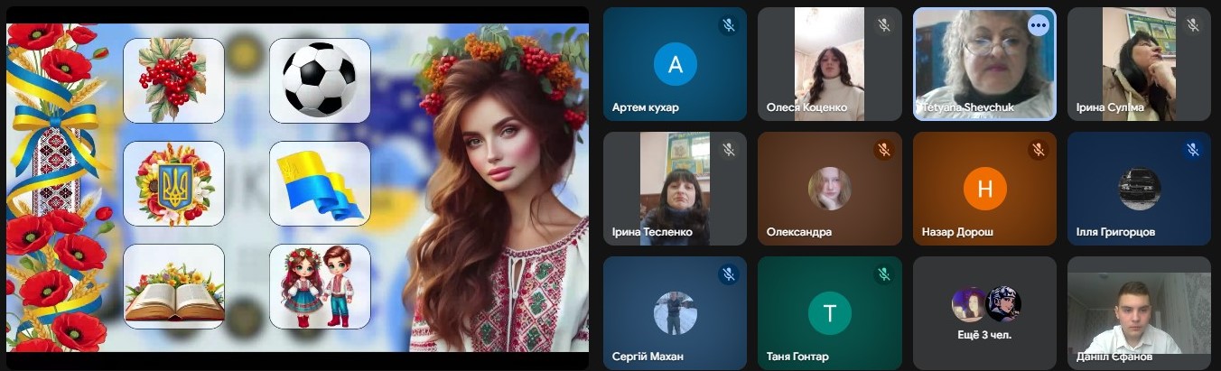The width and height of the screenshot is (1221, 371).
Task: Click the folk costume children card
Action: (x=320, y=286)
